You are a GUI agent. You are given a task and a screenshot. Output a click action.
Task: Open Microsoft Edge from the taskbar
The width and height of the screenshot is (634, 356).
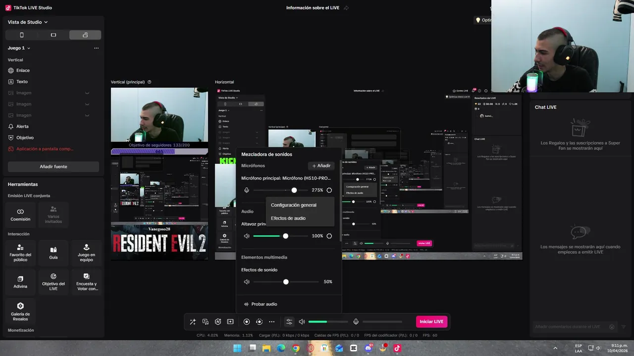(x=281, y=348)
